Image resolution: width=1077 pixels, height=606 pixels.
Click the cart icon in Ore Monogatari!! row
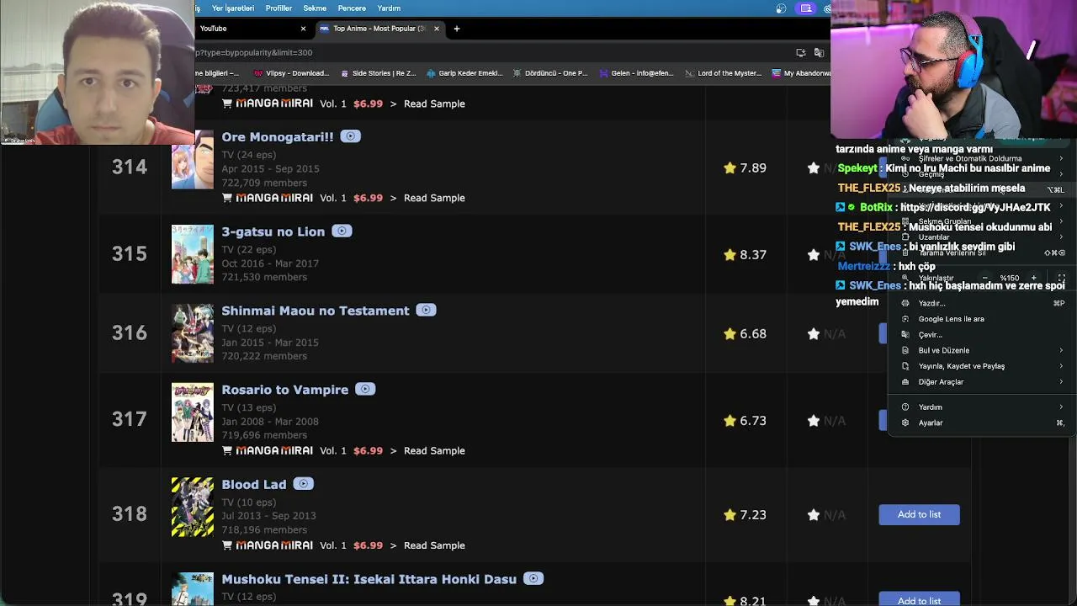(227, 198)
